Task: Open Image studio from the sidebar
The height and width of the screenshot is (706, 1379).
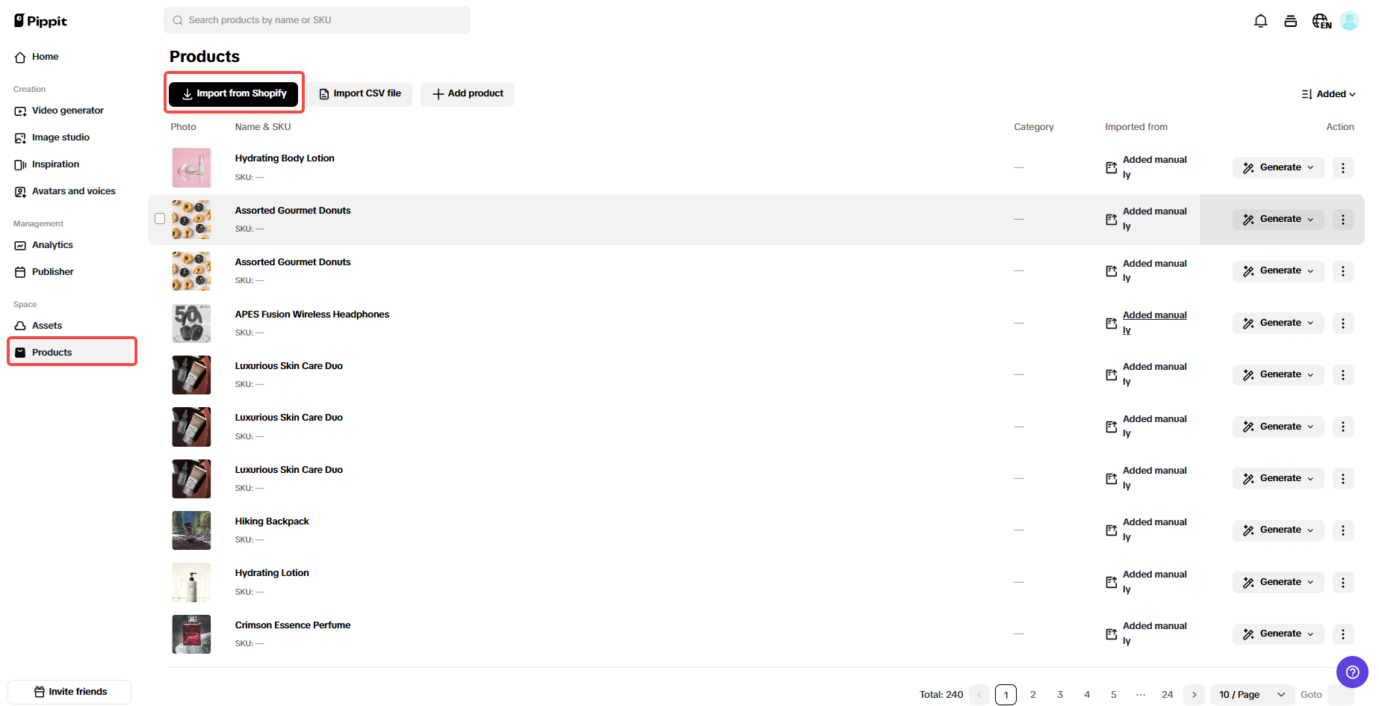Action: pyautogui.click(x=60, y=137)
